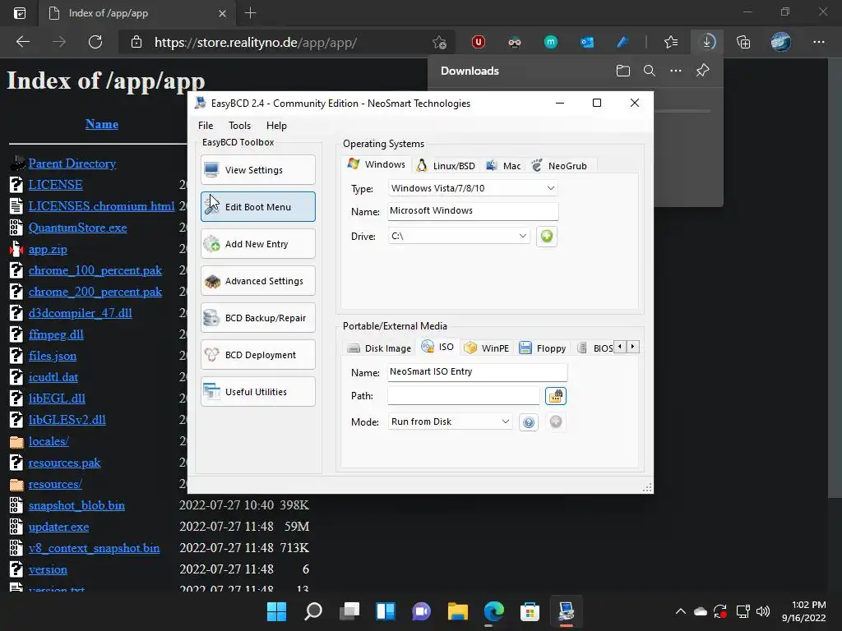Search downloads via magnifier icon
Screen dimensions: 842x631
[x=650, y=71]
